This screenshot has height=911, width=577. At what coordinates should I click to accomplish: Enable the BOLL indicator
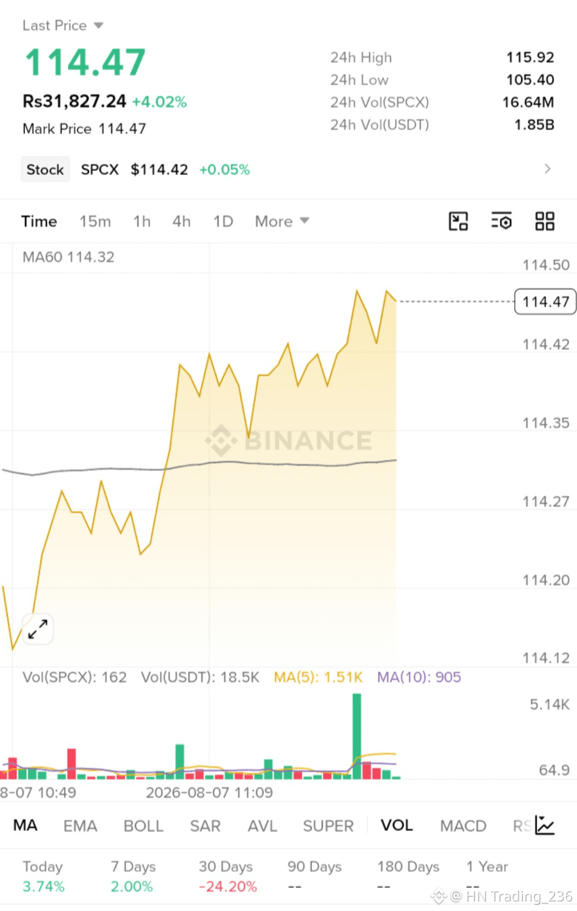click(x=143, y=826)
